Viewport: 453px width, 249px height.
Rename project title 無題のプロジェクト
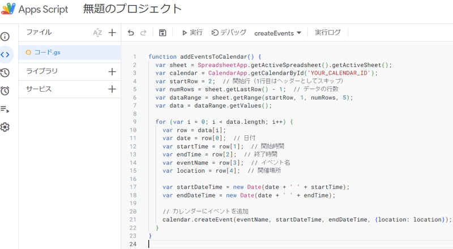pos(133,8)
